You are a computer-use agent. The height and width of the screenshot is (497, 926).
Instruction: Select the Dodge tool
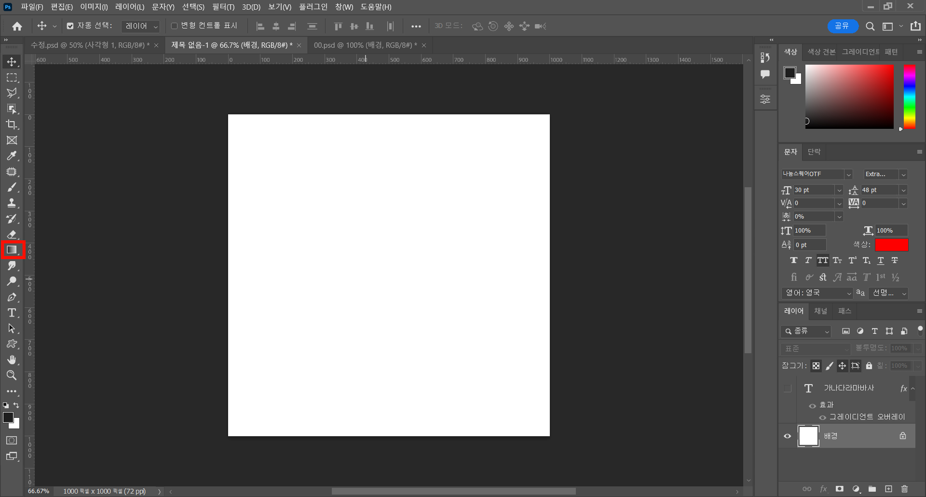point(12,281)
